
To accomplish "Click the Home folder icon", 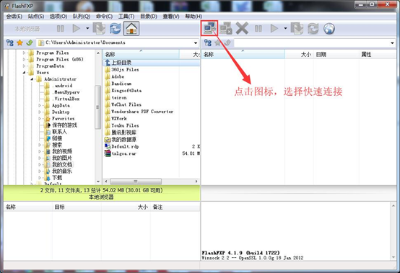I will [131, 28].
